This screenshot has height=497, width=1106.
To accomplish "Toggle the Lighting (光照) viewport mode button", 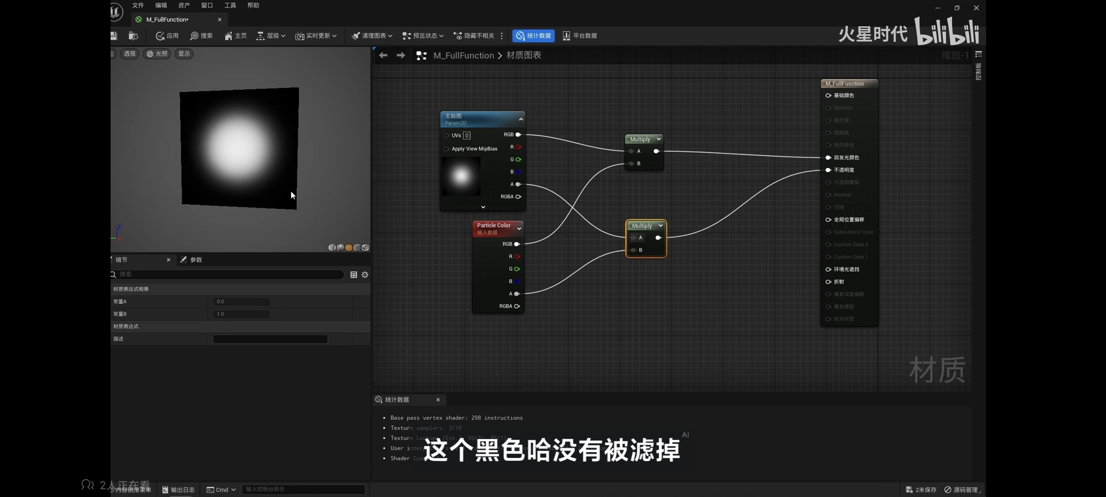I will coord(157,54).
